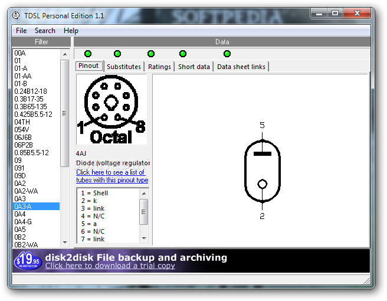Click the green indicator above Short data tab
387x301 pixels.
(183, 54)
